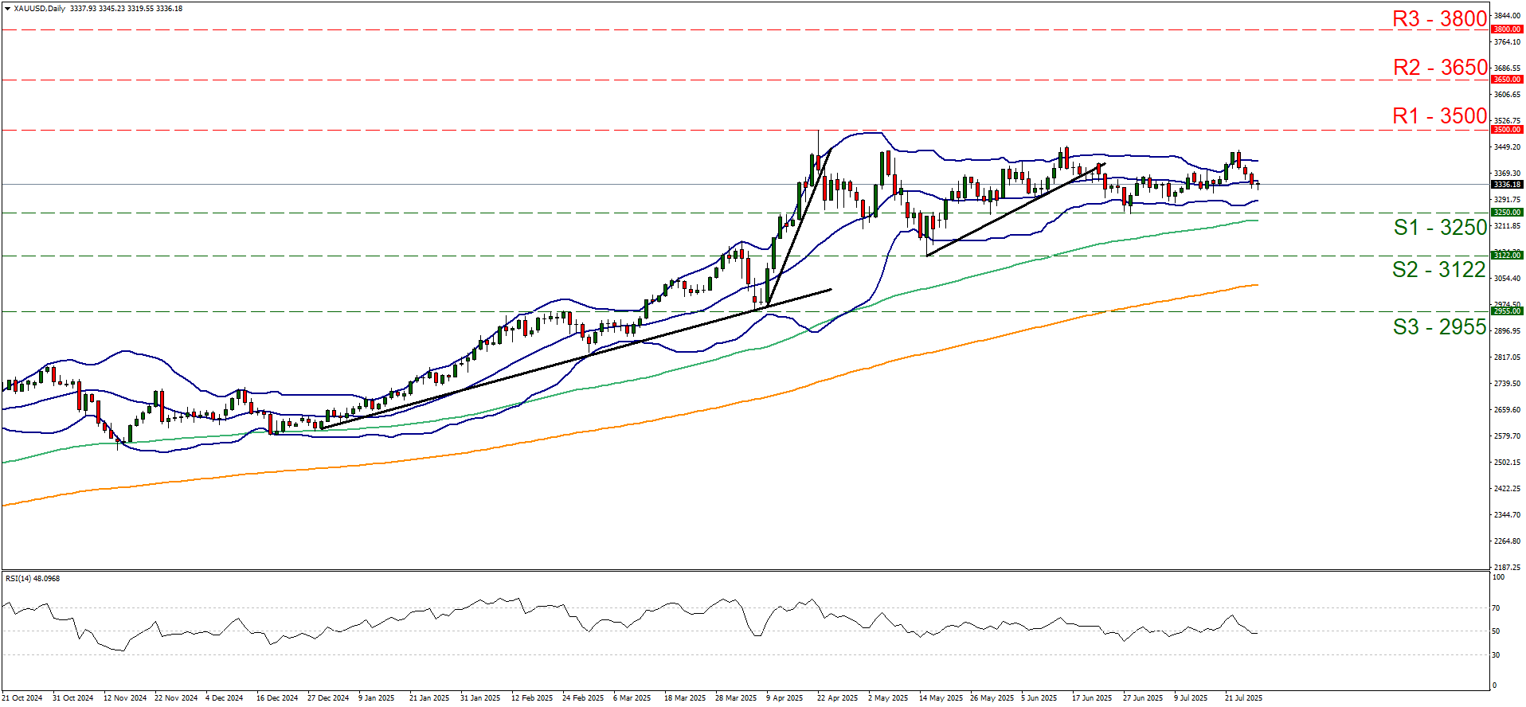1526x707 pixels.
Task: Click the 2579.70 price axis value
Action: click(1506, 436)
